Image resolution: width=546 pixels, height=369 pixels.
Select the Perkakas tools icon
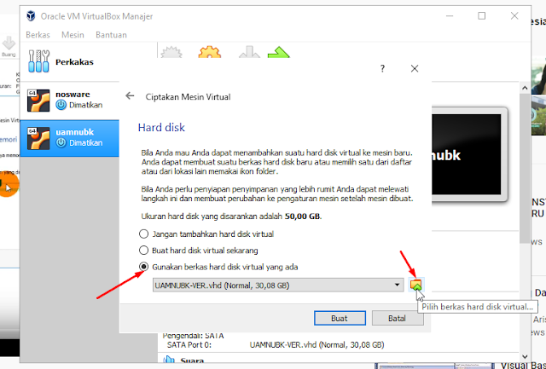click(38, 61)
